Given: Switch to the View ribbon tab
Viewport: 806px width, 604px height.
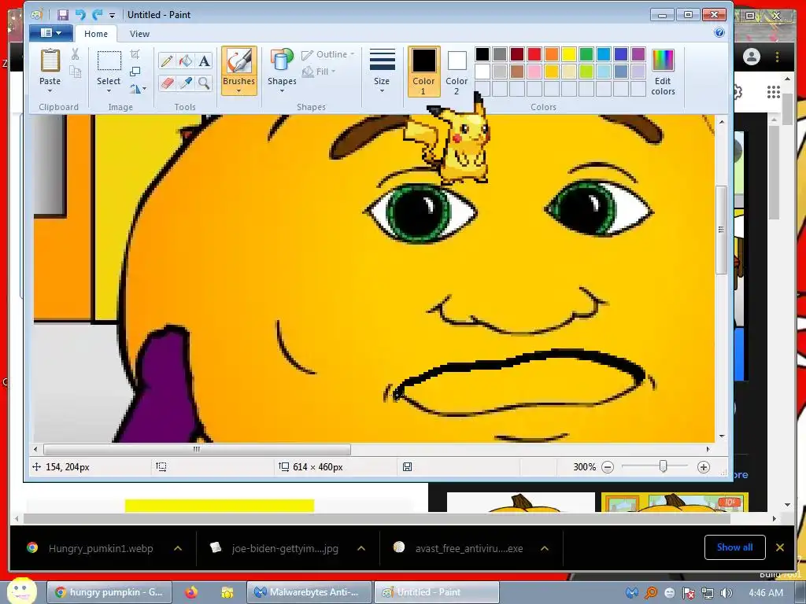Looking at the screenshot, I should point(139,33).
